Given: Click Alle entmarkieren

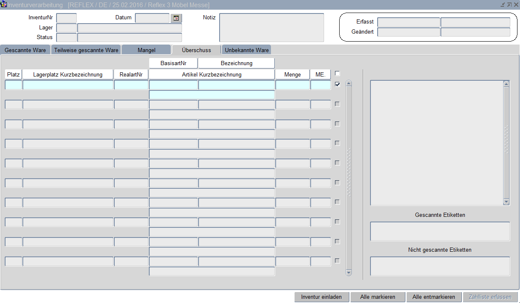Looking at the screenshot, I should [434, 297].
